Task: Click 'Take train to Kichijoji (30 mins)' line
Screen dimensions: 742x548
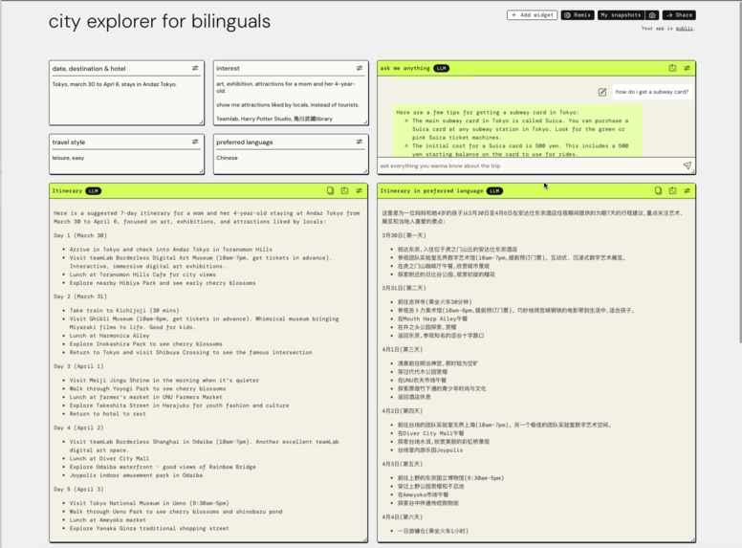Action: click(124, 311)
